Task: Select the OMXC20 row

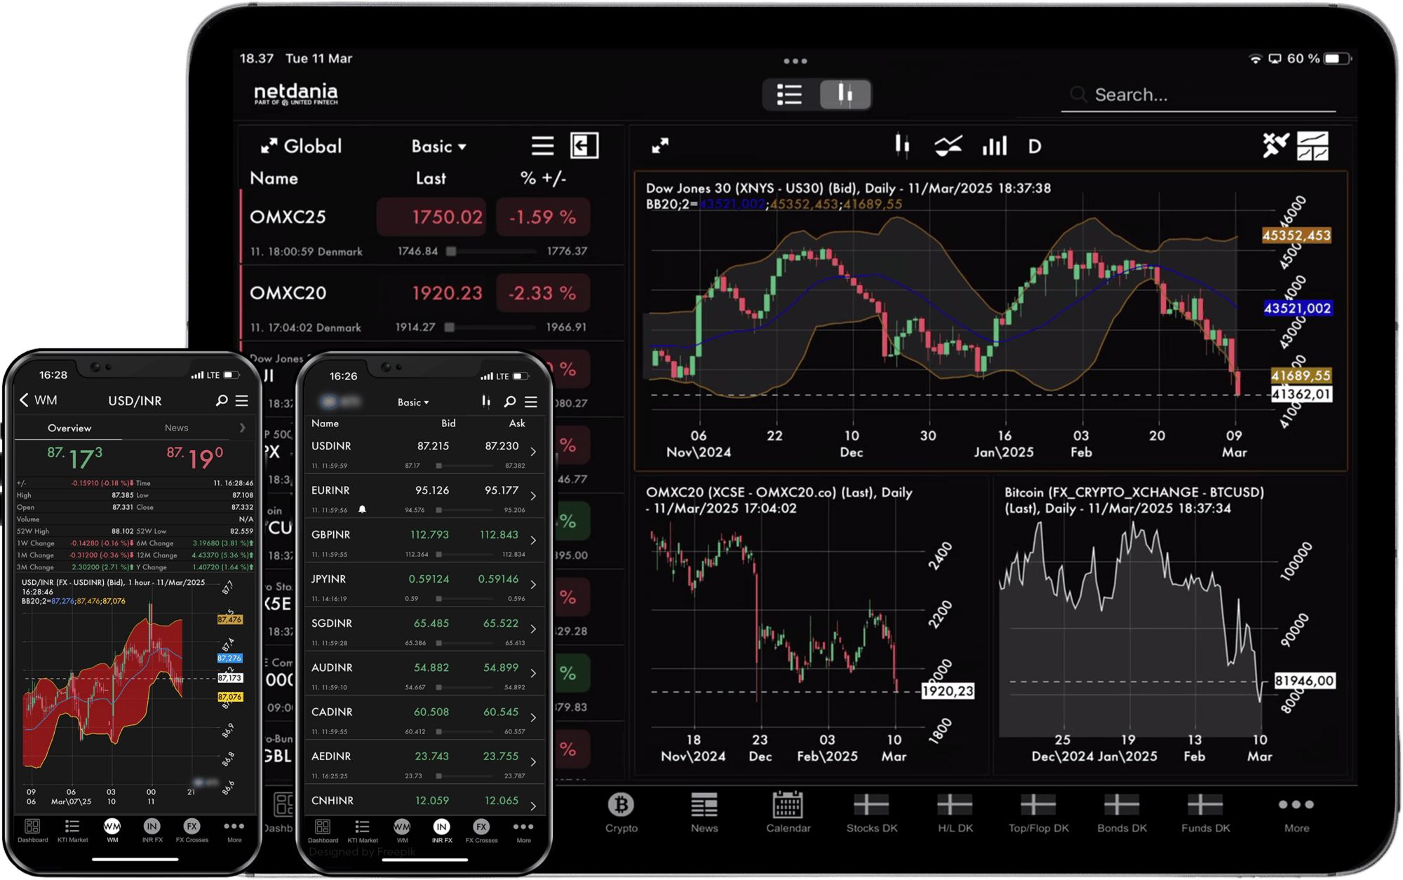Action: 431,304
